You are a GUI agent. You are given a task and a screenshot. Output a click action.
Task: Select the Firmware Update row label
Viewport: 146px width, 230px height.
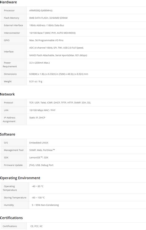click(13, 165)
